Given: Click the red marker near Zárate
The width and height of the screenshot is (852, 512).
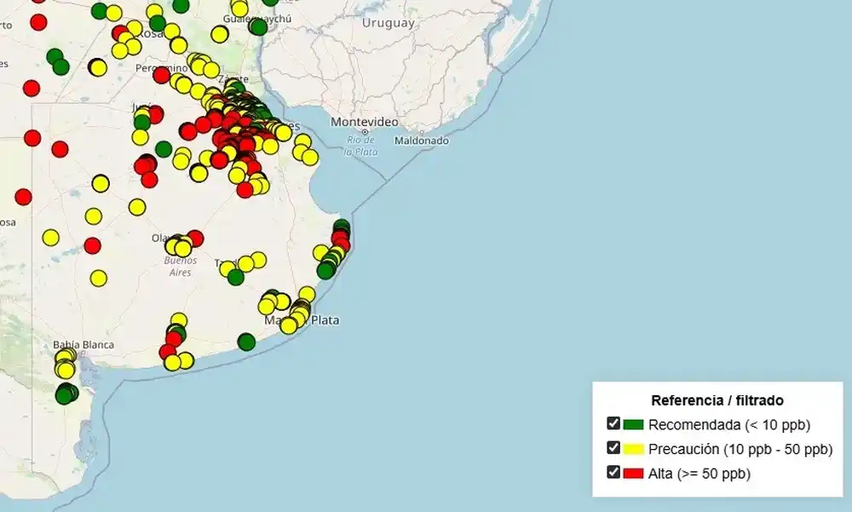Looking at the screenshot, I should (x=217, y=97).
